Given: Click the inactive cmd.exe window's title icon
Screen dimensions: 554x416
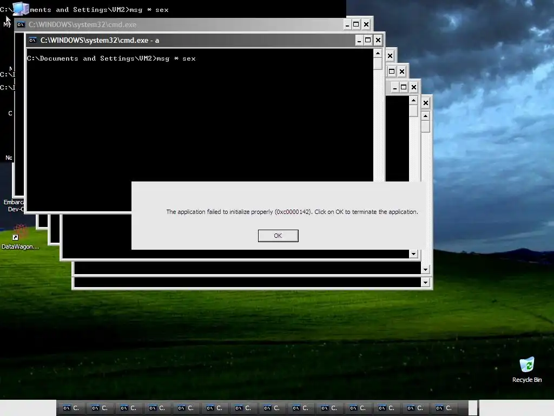Looking at the screenshot, I should pos(21,24).
